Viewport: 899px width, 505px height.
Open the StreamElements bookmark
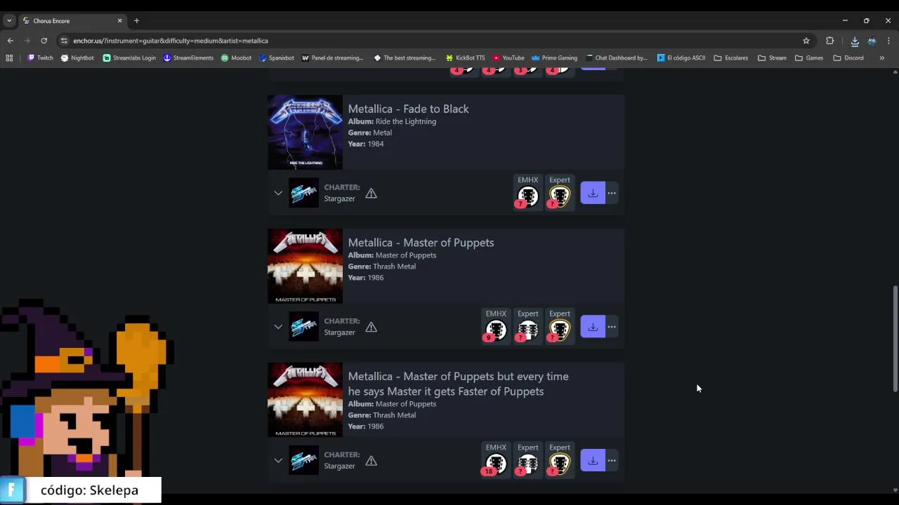coord(188,58)
